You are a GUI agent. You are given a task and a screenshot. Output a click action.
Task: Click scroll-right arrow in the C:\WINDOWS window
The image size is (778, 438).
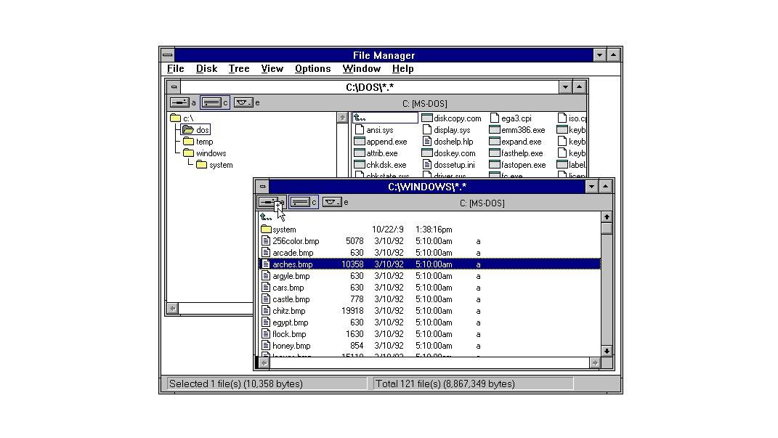[x=595, y=363]
